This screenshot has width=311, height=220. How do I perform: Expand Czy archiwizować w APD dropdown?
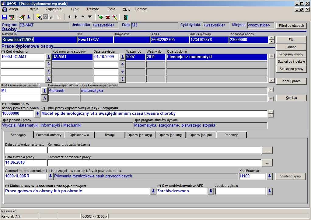click(211, 191)
